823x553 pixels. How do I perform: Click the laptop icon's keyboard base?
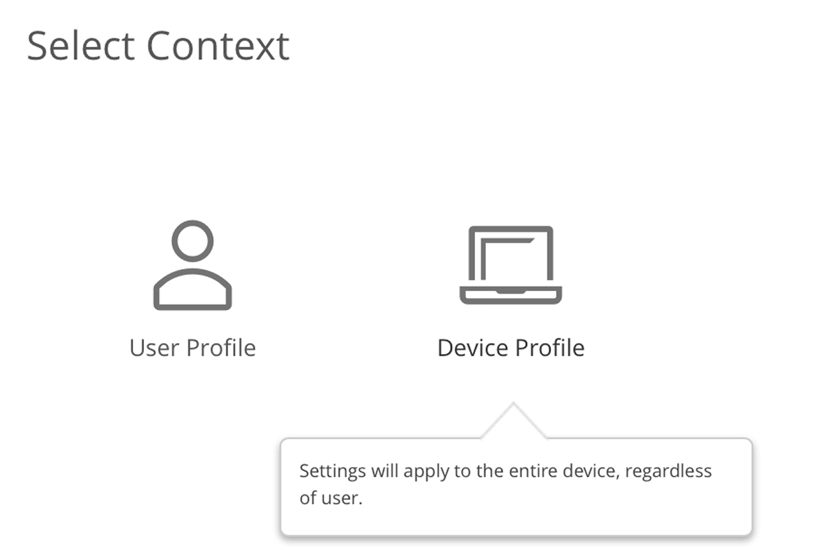point(511,295)
